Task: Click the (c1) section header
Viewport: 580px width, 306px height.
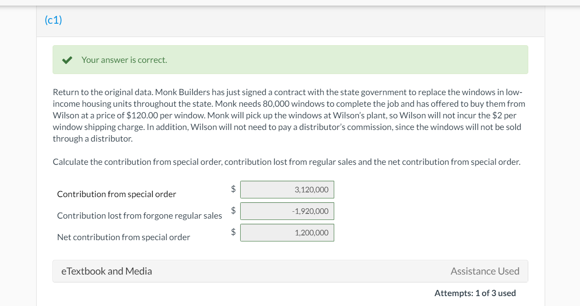Action: pyautogui.click(x=53, y=20)
